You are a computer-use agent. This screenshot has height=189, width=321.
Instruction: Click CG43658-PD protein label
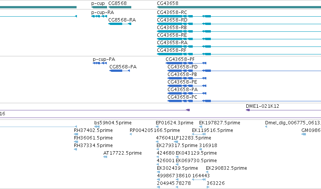point(183,67)
